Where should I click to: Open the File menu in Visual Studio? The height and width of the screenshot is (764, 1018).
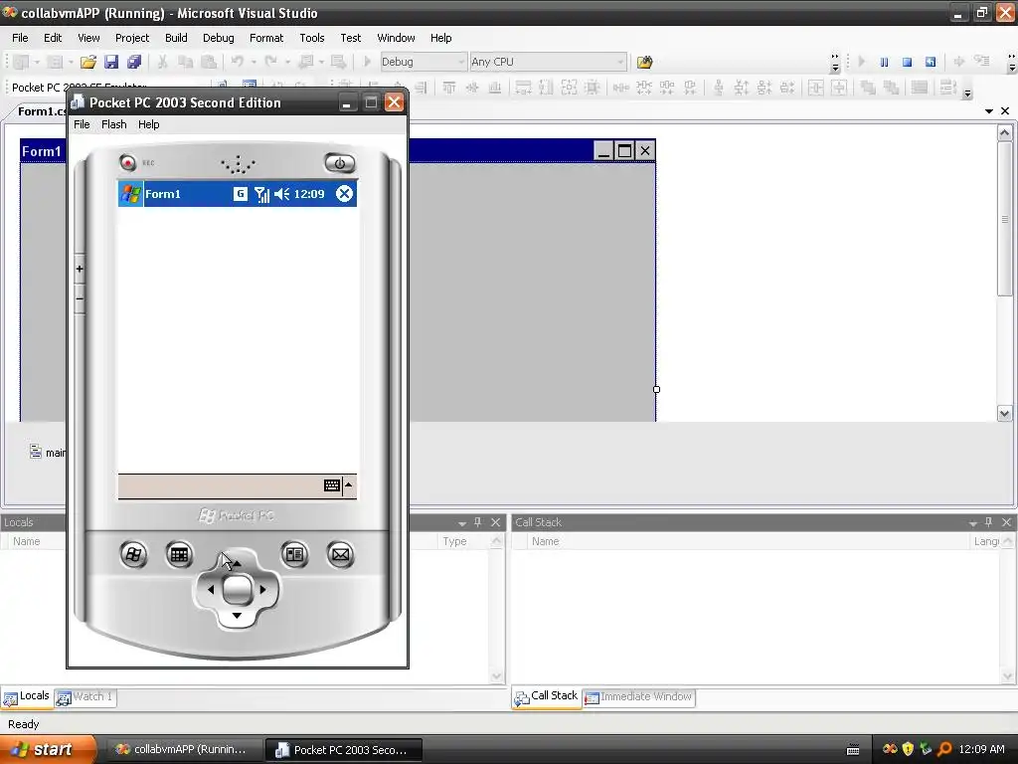pos(20,38)
